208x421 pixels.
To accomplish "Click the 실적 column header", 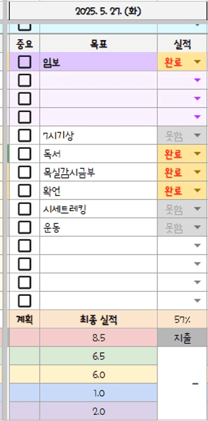I will tap(182, 44).
